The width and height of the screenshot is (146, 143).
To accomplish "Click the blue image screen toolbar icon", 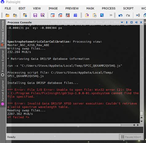I will coord(102,15).
